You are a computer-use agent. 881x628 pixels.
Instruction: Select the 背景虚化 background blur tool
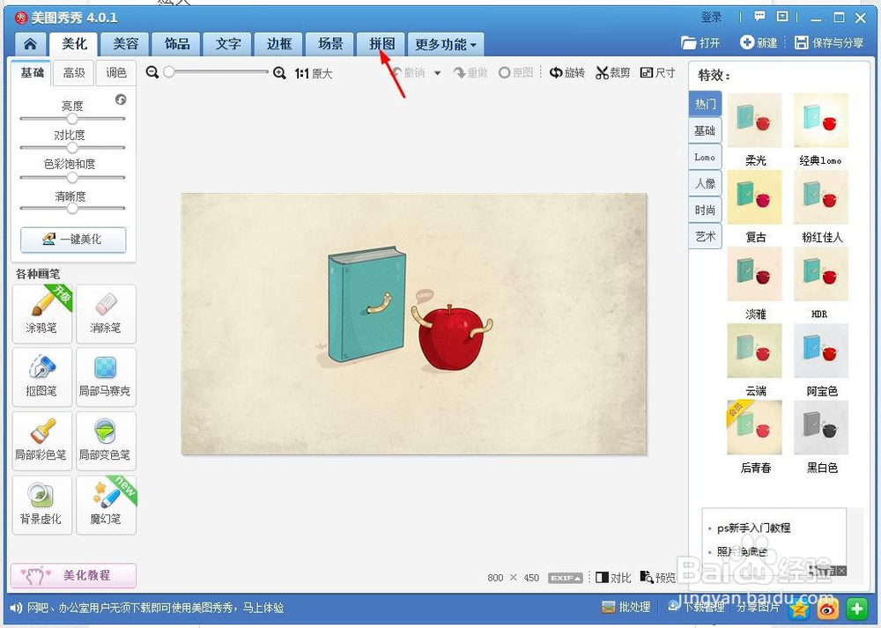(42, 505)
